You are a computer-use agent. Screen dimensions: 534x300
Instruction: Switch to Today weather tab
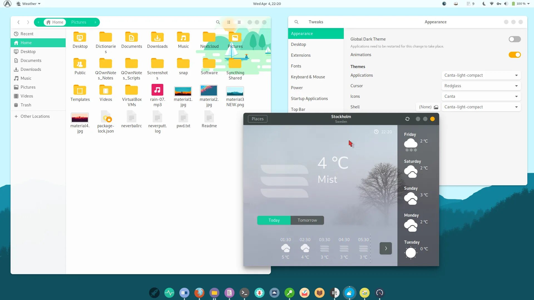(274, 220)
